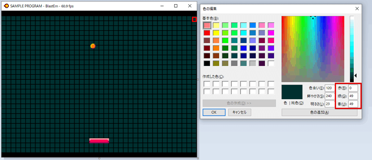The width and height of the screenshot is (372, 160).
Task: Pick the bright red basic color swatch
Action: 207,33
